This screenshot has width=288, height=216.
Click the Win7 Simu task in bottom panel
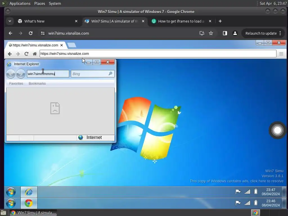[33, 213]
